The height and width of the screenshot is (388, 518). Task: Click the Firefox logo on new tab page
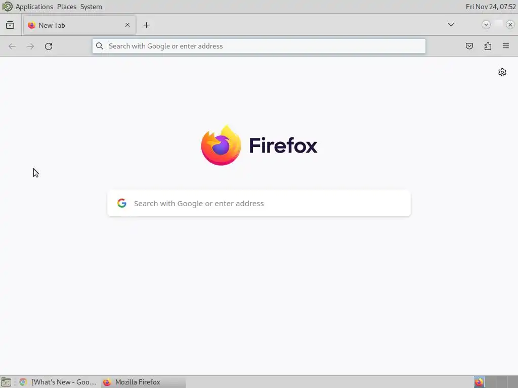coord(259,145)
